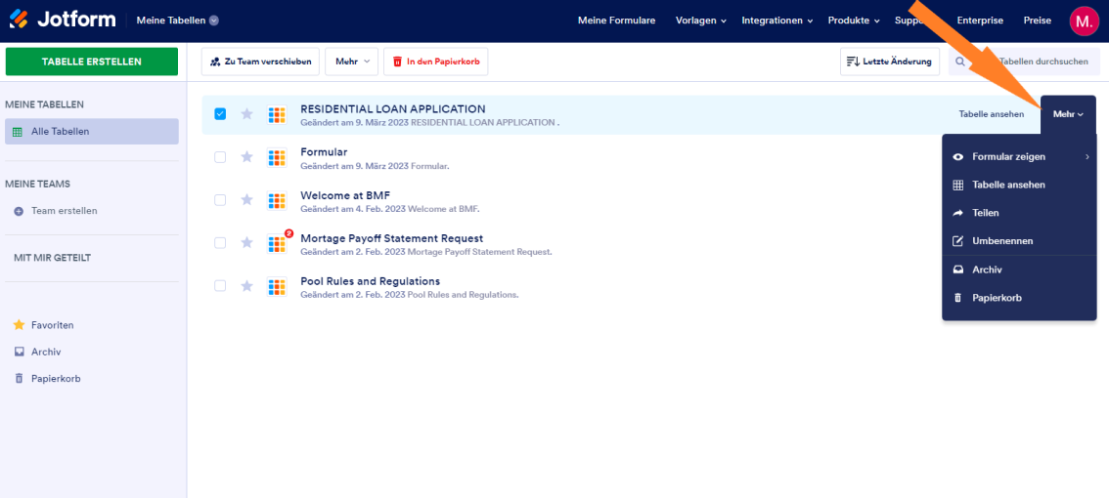This screenshot has width=1109, height=498.
Task: Expand the Vorlagen menu
Action: tap(701, 21)
